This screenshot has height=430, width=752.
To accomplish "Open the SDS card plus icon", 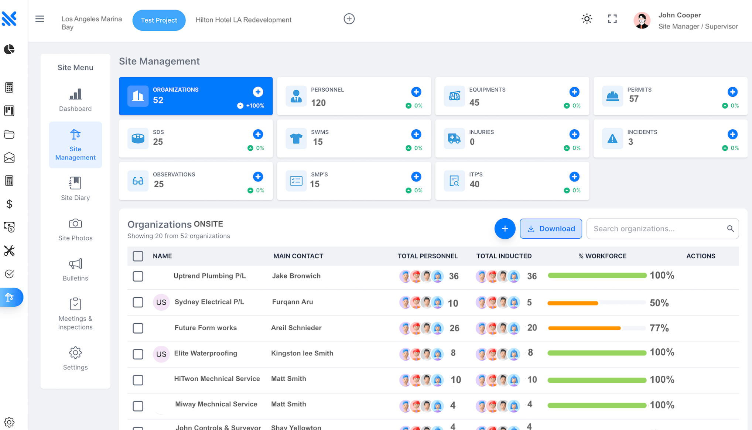I will click(258, 134).
